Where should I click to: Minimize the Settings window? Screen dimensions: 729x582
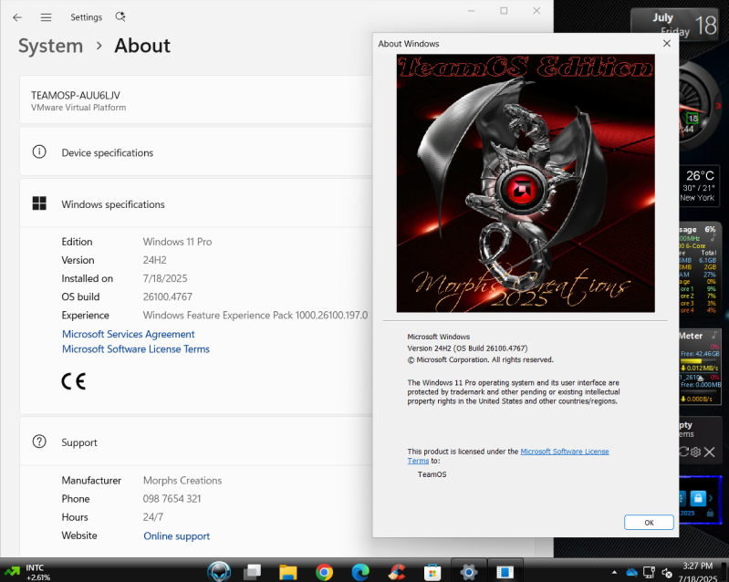point(471,11)
